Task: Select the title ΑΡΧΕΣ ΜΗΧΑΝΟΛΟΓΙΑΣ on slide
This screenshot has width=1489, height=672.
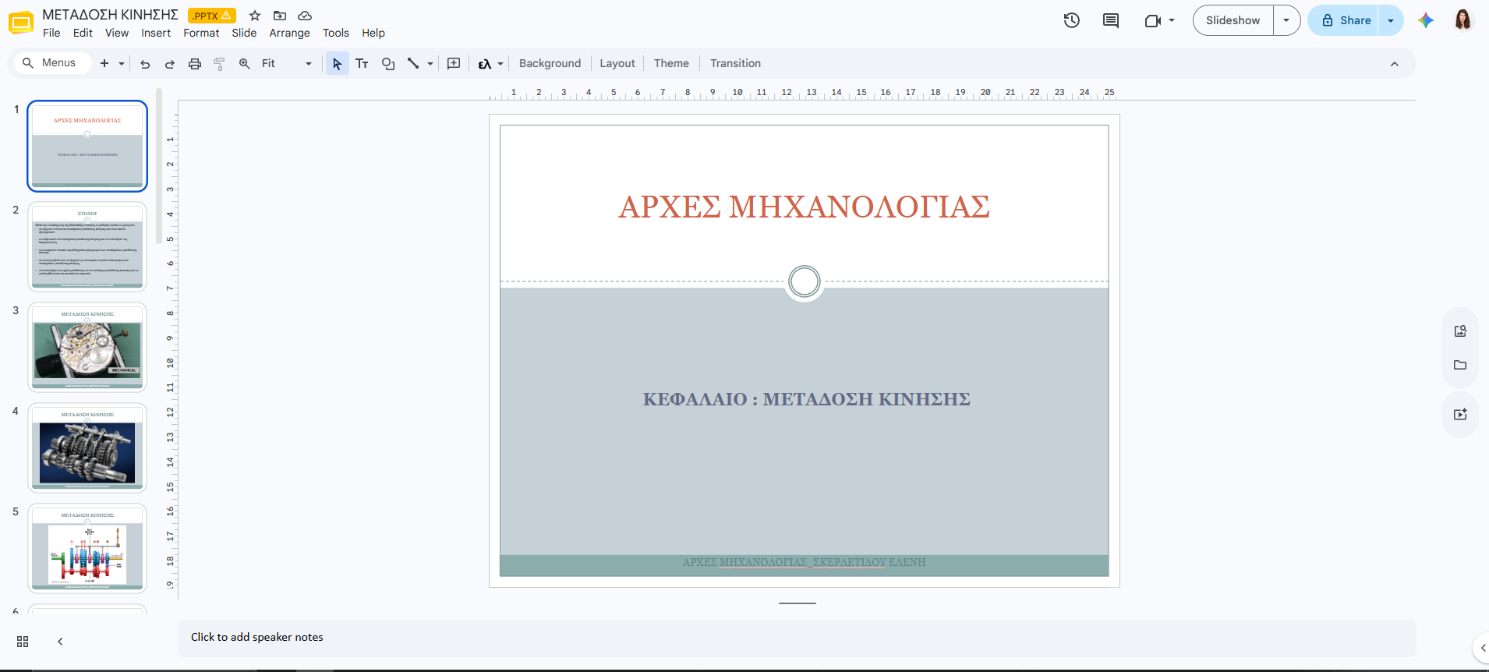Action: tap(804, 207)
